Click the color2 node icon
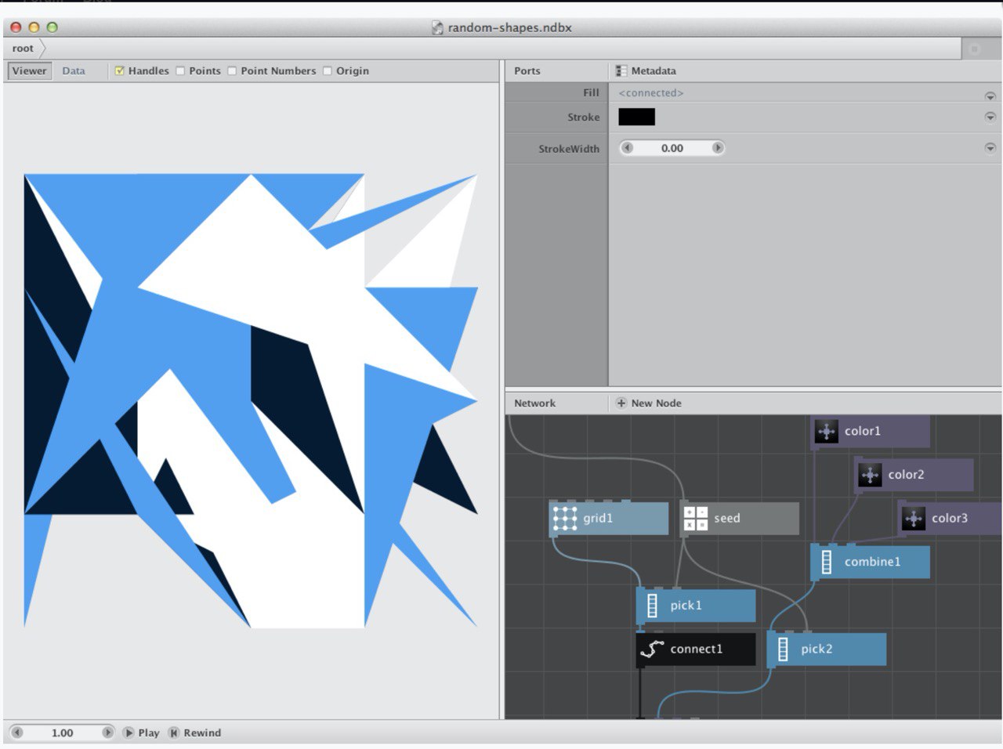This screenshot has height=749, width=1003. [x=870, y=475]
